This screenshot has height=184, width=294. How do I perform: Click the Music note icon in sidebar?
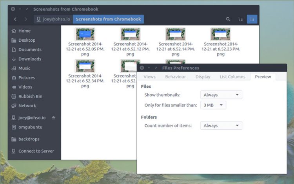pyautogui.click(x=14, y=68)
